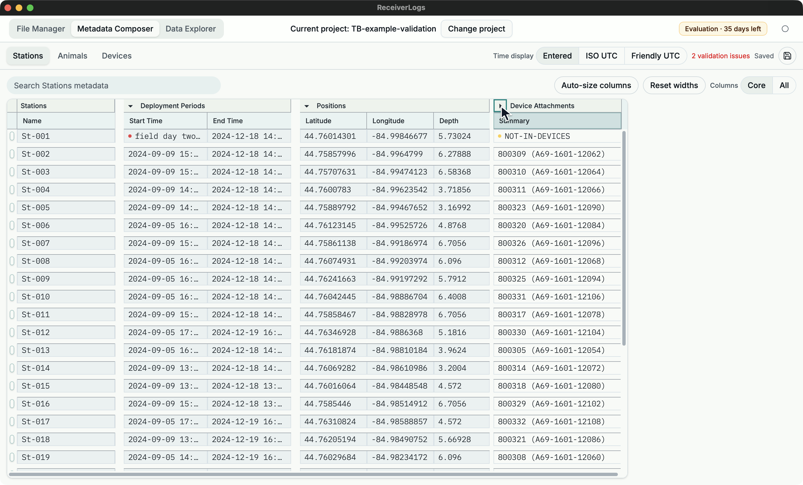This screenshot has height=485, width=803.
Task: Show All columns
Action: 784,85
